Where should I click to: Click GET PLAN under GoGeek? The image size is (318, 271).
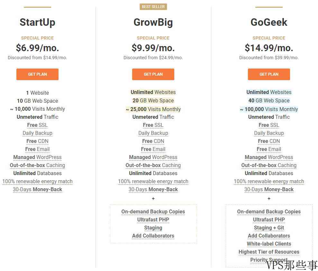coord(269,74)
